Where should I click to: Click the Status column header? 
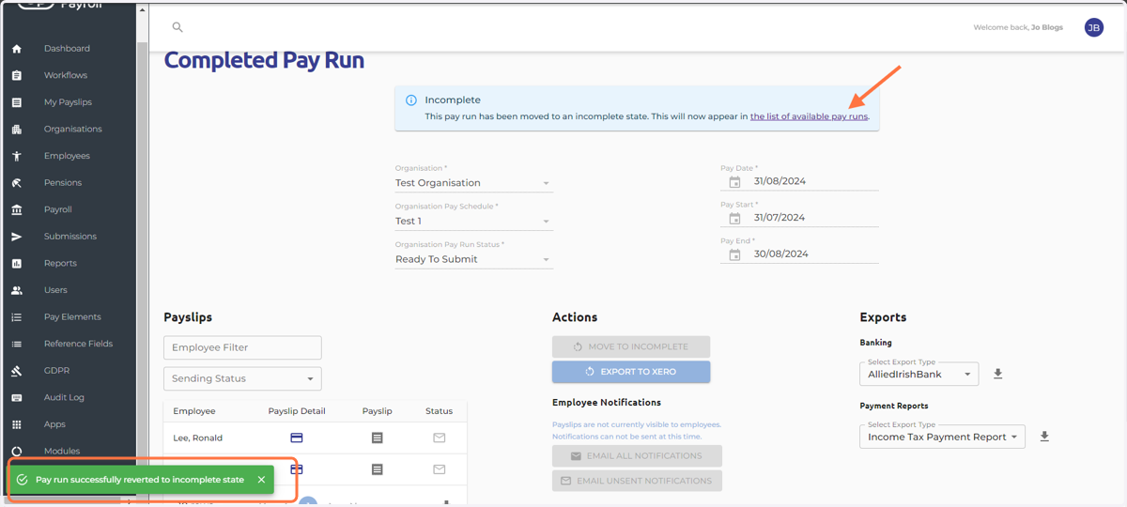click(x=439, y=411)
